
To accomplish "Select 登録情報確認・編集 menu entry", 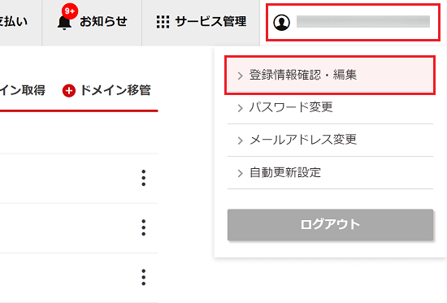I will [330, 76].
